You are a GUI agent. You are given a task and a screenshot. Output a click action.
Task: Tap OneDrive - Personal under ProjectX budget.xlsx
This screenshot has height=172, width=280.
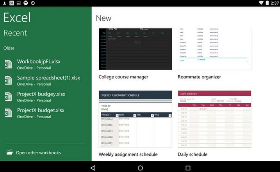(x=34, y=117)
